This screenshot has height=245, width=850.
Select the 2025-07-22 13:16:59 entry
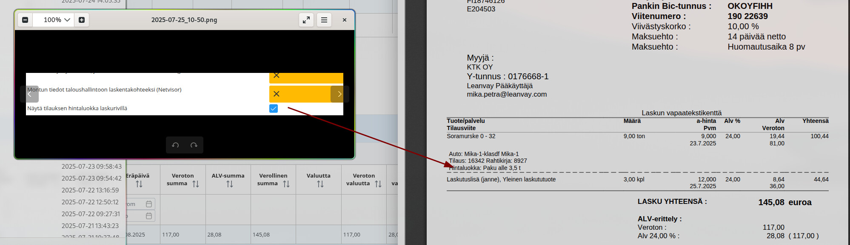tap(90, 190)
